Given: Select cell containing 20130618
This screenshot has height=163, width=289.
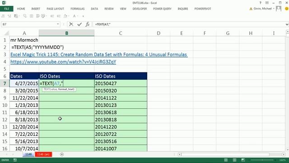Looking at the screenshot, I should 121,112.
